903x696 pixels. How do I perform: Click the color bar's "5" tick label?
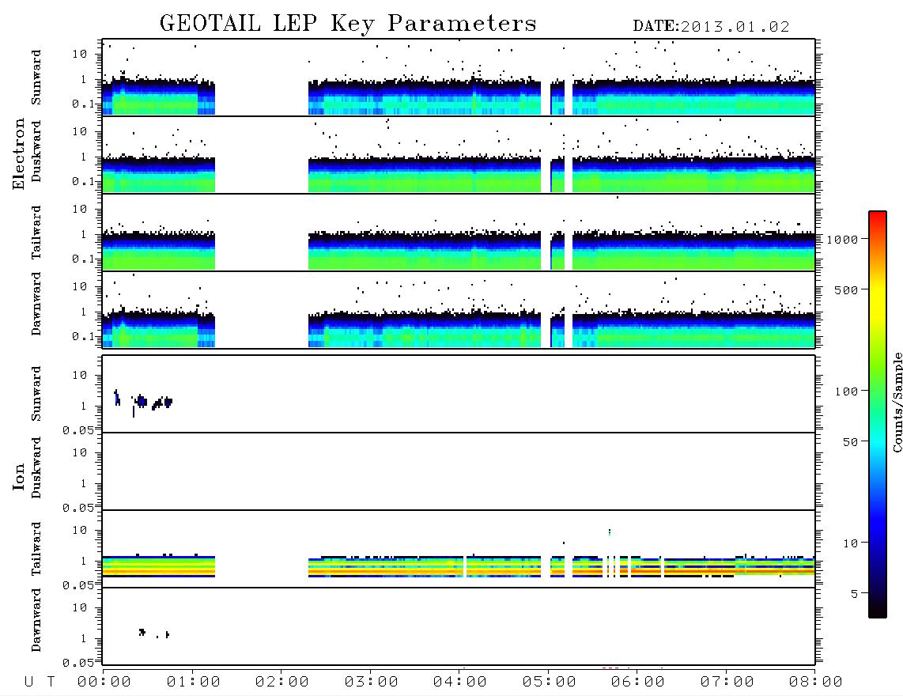coord(855,594)
